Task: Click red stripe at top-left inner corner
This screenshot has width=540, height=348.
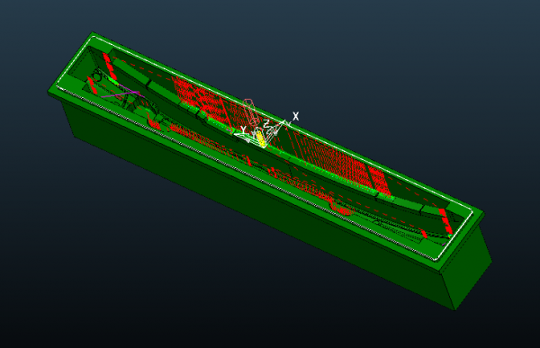Action: (x=110, y=66)
